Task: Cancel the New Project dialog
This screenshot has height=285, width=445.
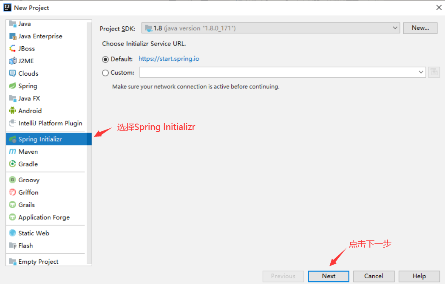Action: [374, 276]
